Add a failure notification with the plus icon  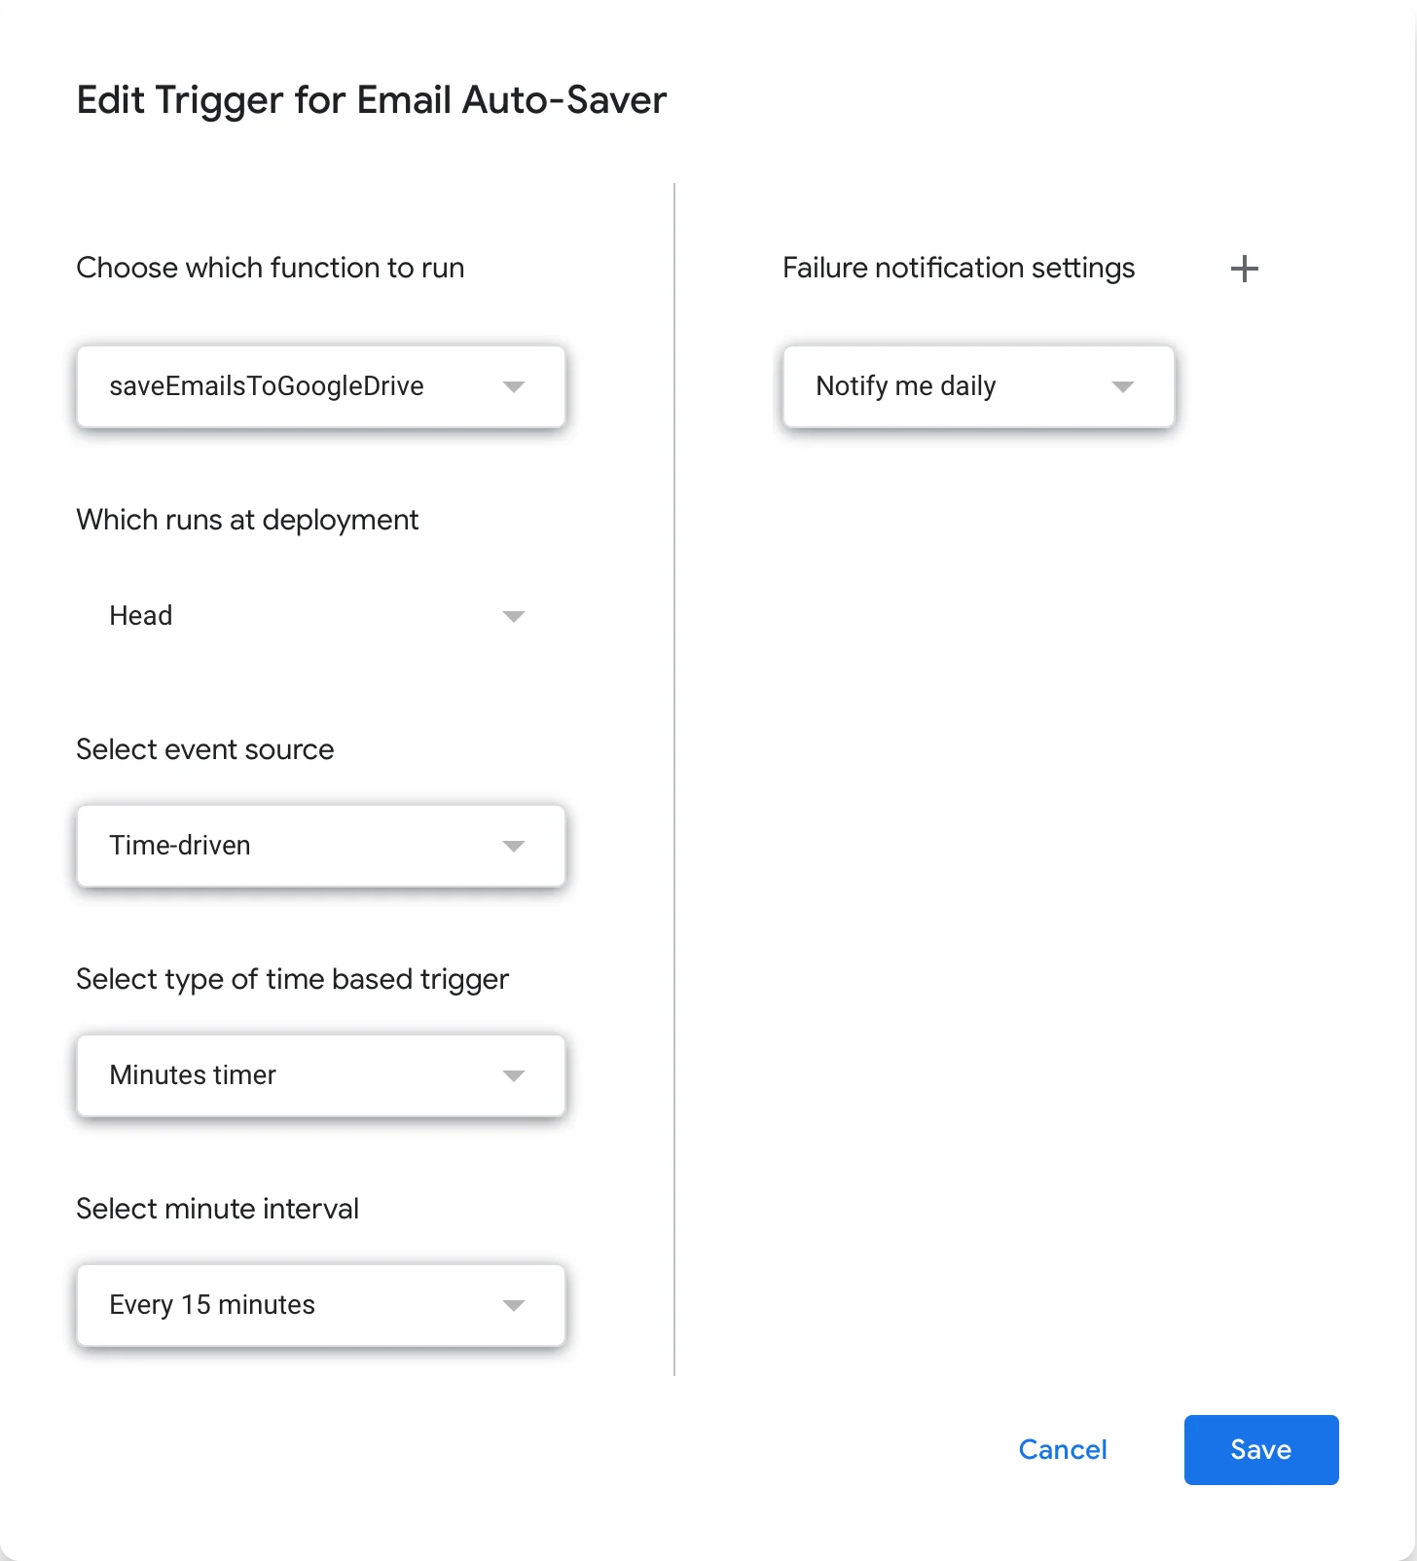click(1244, 269)
